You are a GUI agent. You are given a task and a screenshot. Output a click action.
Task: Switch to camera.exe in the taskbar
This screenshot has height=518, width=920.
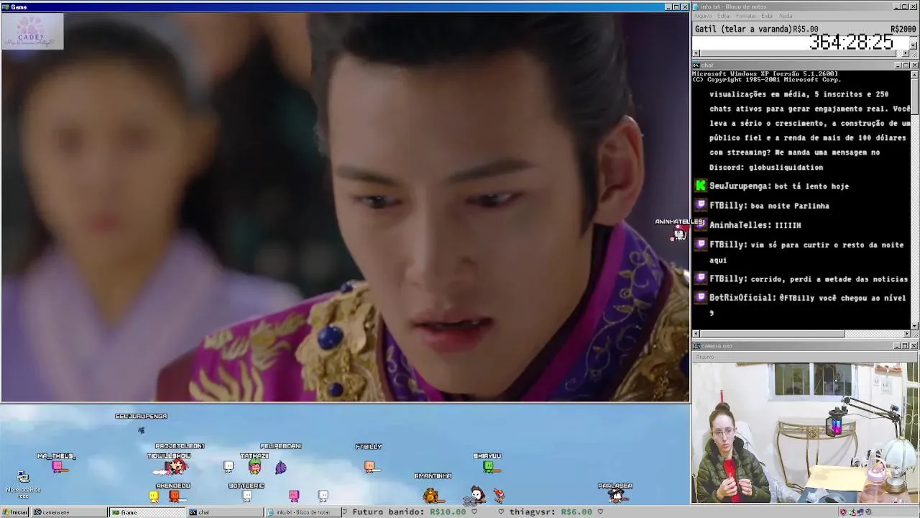pyautogui.click(x=68, y=512)
